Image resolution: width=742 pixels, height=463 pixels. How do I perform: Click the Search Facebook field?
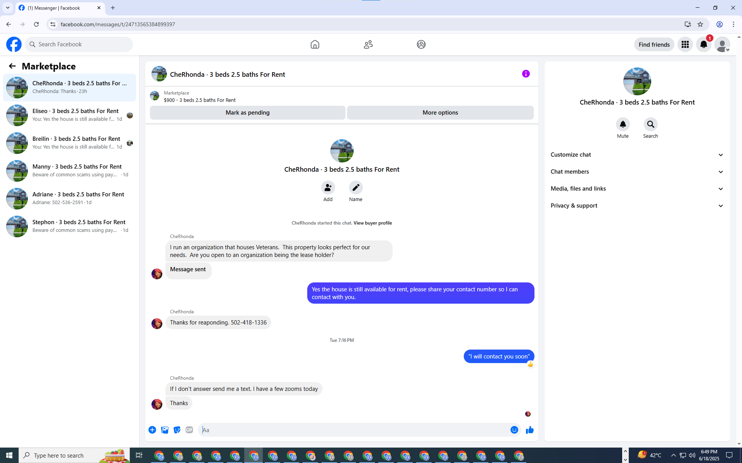[79, 44]
